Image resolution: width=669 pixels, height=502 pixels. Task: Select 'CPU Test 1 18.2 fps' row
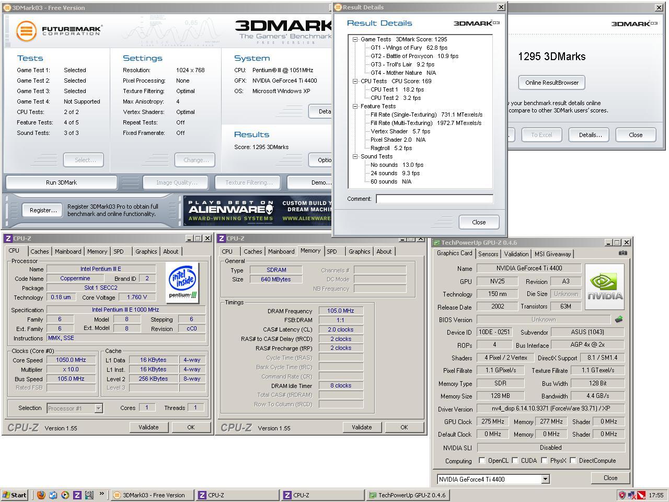(x=397, y=89)
